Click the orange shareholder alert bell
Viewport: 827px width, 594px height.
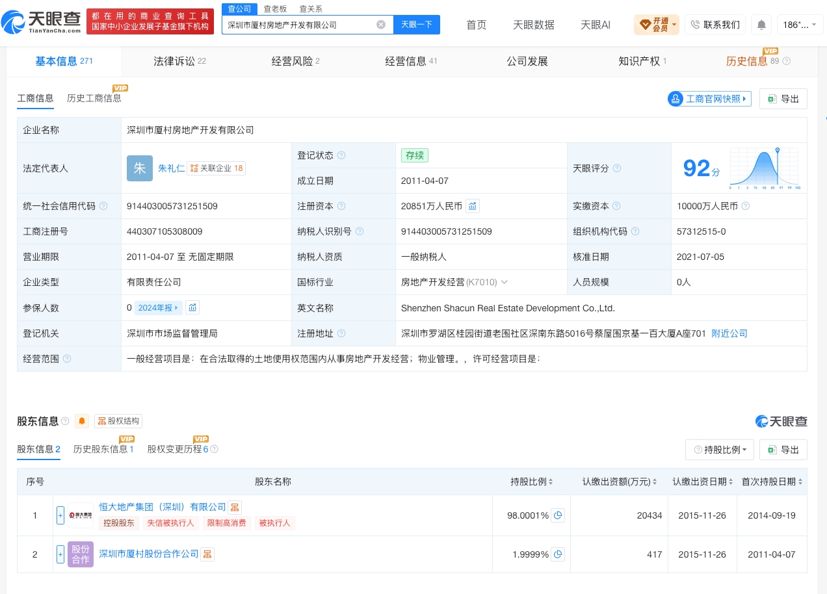(x=82, y=421)
